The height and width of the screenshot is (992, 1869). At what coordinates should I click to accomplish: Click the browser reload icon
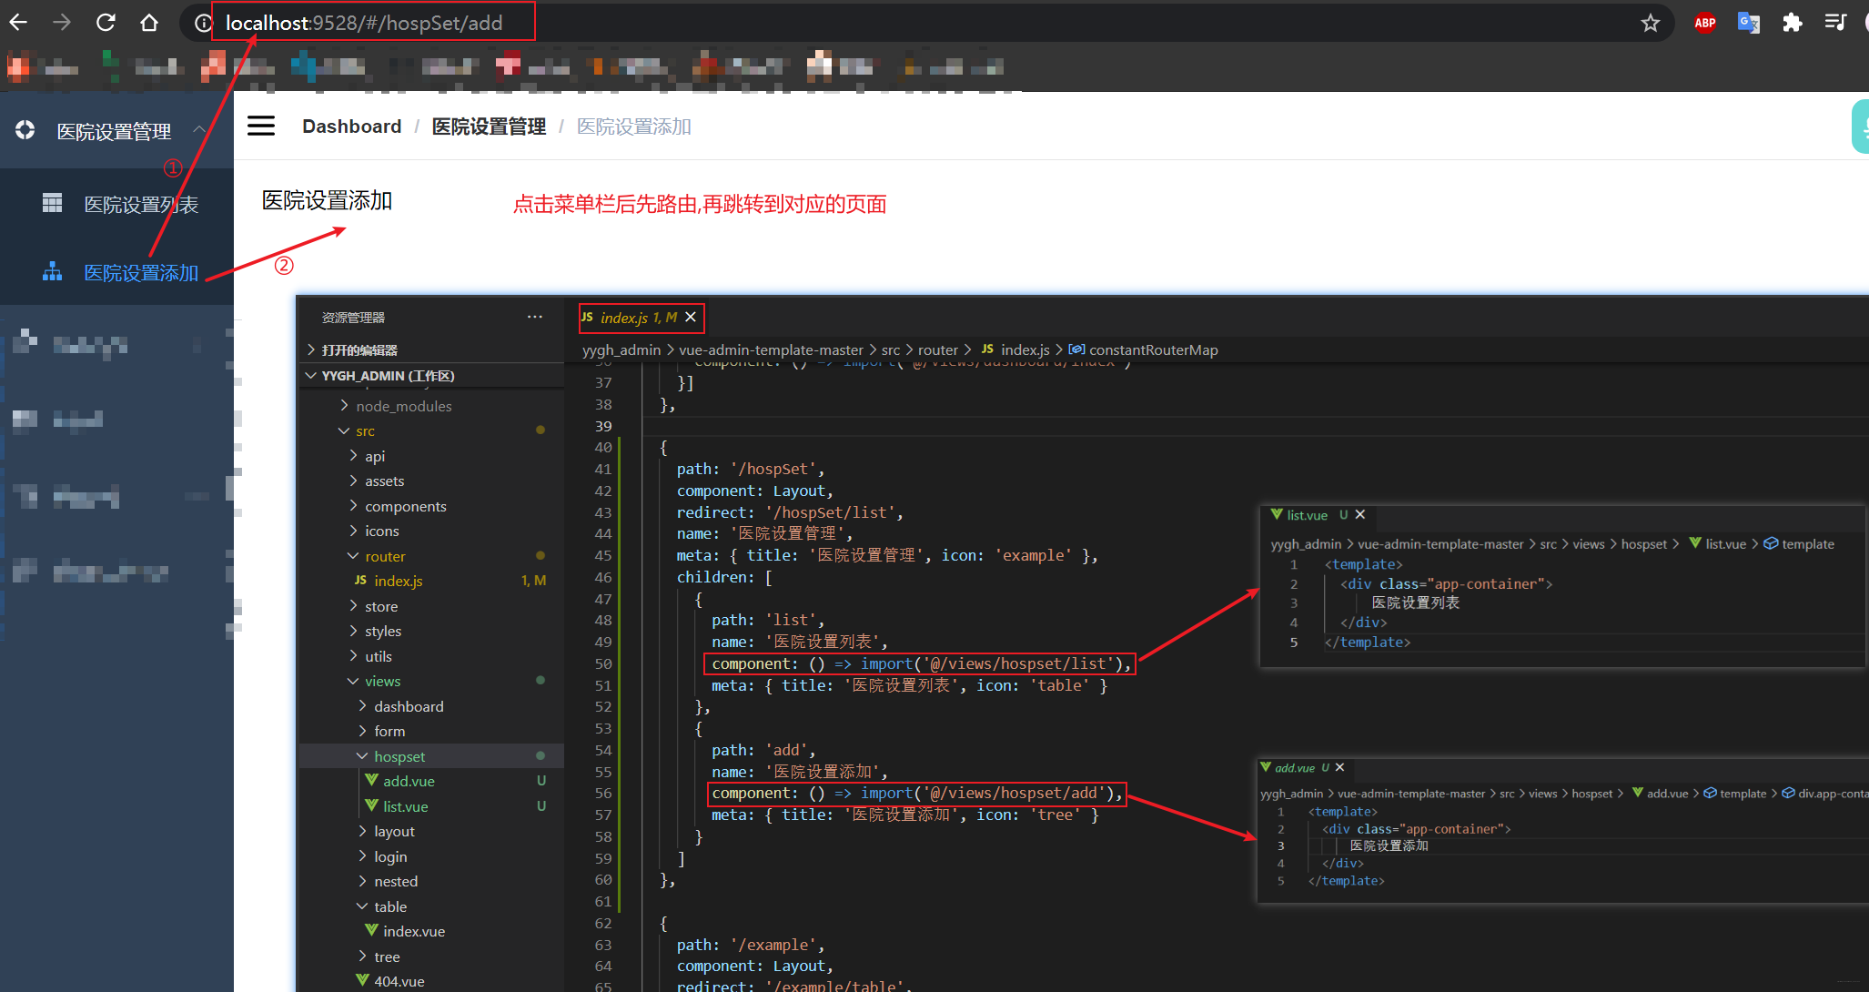[x=106, y=23]
